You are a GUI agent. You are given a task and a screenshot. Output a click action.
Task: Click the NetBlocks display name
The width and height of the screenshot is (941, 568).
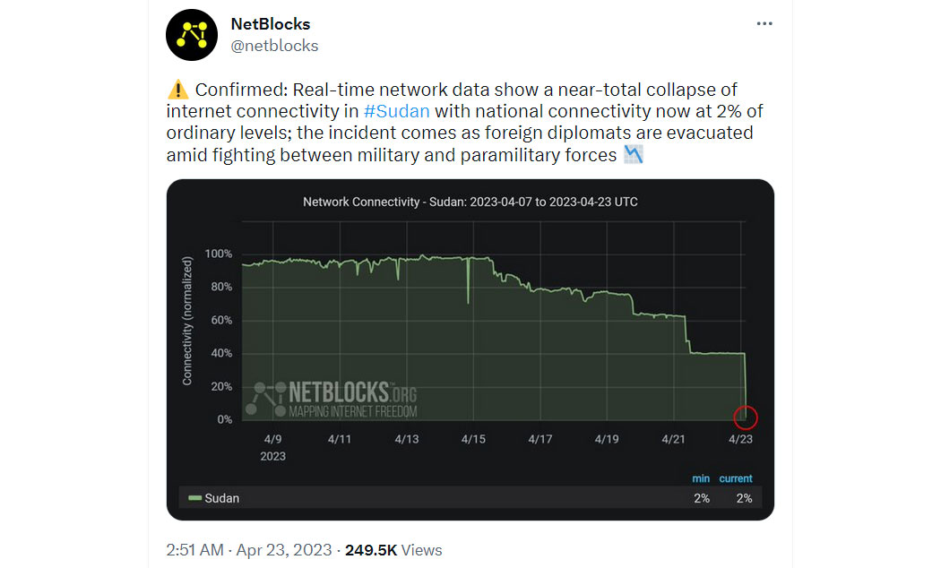click(x=270, y=24)
